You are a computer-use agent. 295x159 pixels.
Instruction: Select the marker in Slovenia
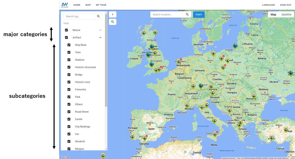[x=212, y=92]
